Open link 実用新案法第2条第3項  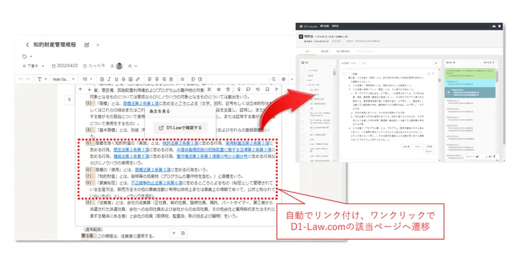[x=248, y=143]
